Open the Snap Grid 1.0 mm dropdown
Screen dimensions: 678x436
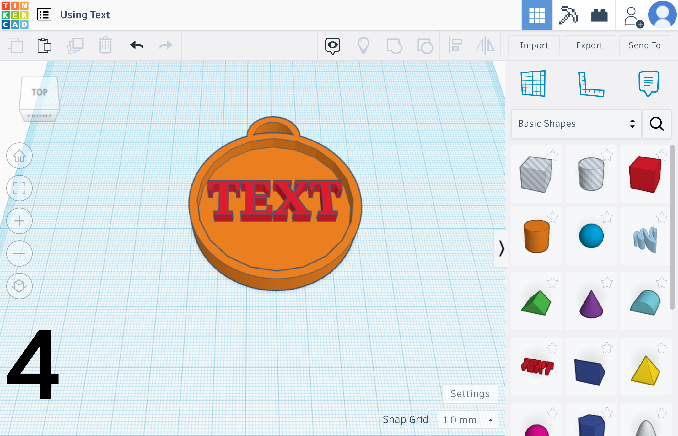pos(468,420)
